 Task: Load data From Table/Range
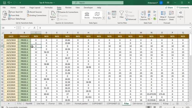pyautogui.click(x=17, y=19)
